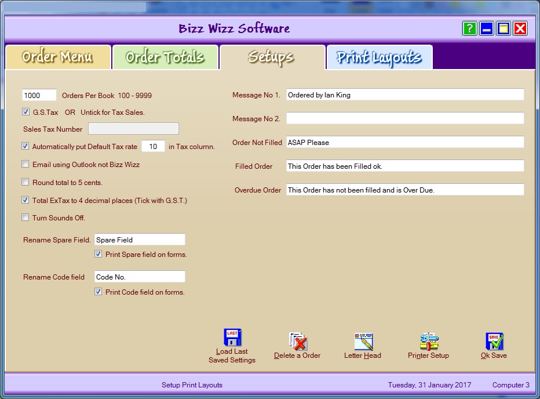This screenshot has width=540, height=399.
Task: Enable Email using Outlook not Bizz Wizz
Action: click(25, 164)
